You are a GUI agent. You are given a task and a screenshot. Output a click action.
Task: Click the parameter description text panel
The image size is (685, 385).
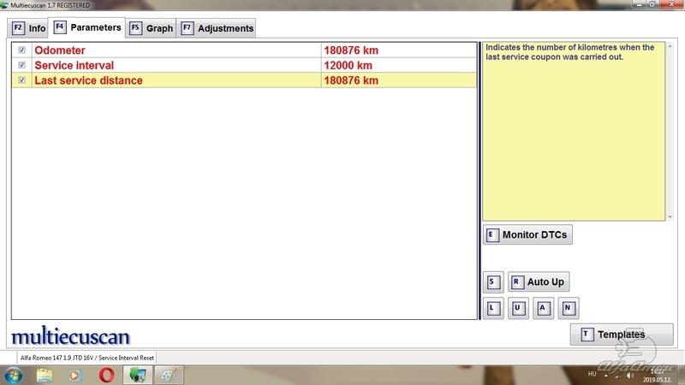[x=574, y=131]
